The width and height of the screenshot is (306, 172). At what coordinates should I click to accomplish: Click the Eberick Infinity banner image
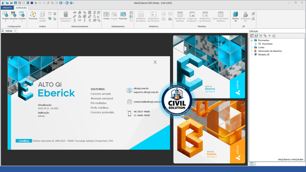pyautogui.click(x=209, y=67)
